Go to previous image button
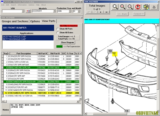Image resolution: width=160 pixels, height=116 pixels. [x=95, y=12]
